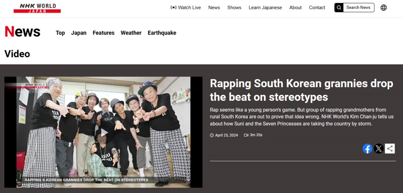Open the Contact page link
Image resolution: width=403 pixels, height=193 pixels.
pos(317,8)
